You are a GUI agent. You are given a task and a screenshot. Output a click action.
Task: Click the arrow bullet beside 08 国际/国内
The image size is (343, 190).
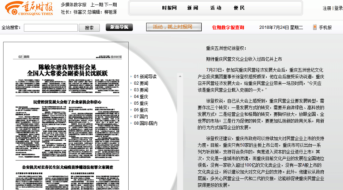coord(131,123)
